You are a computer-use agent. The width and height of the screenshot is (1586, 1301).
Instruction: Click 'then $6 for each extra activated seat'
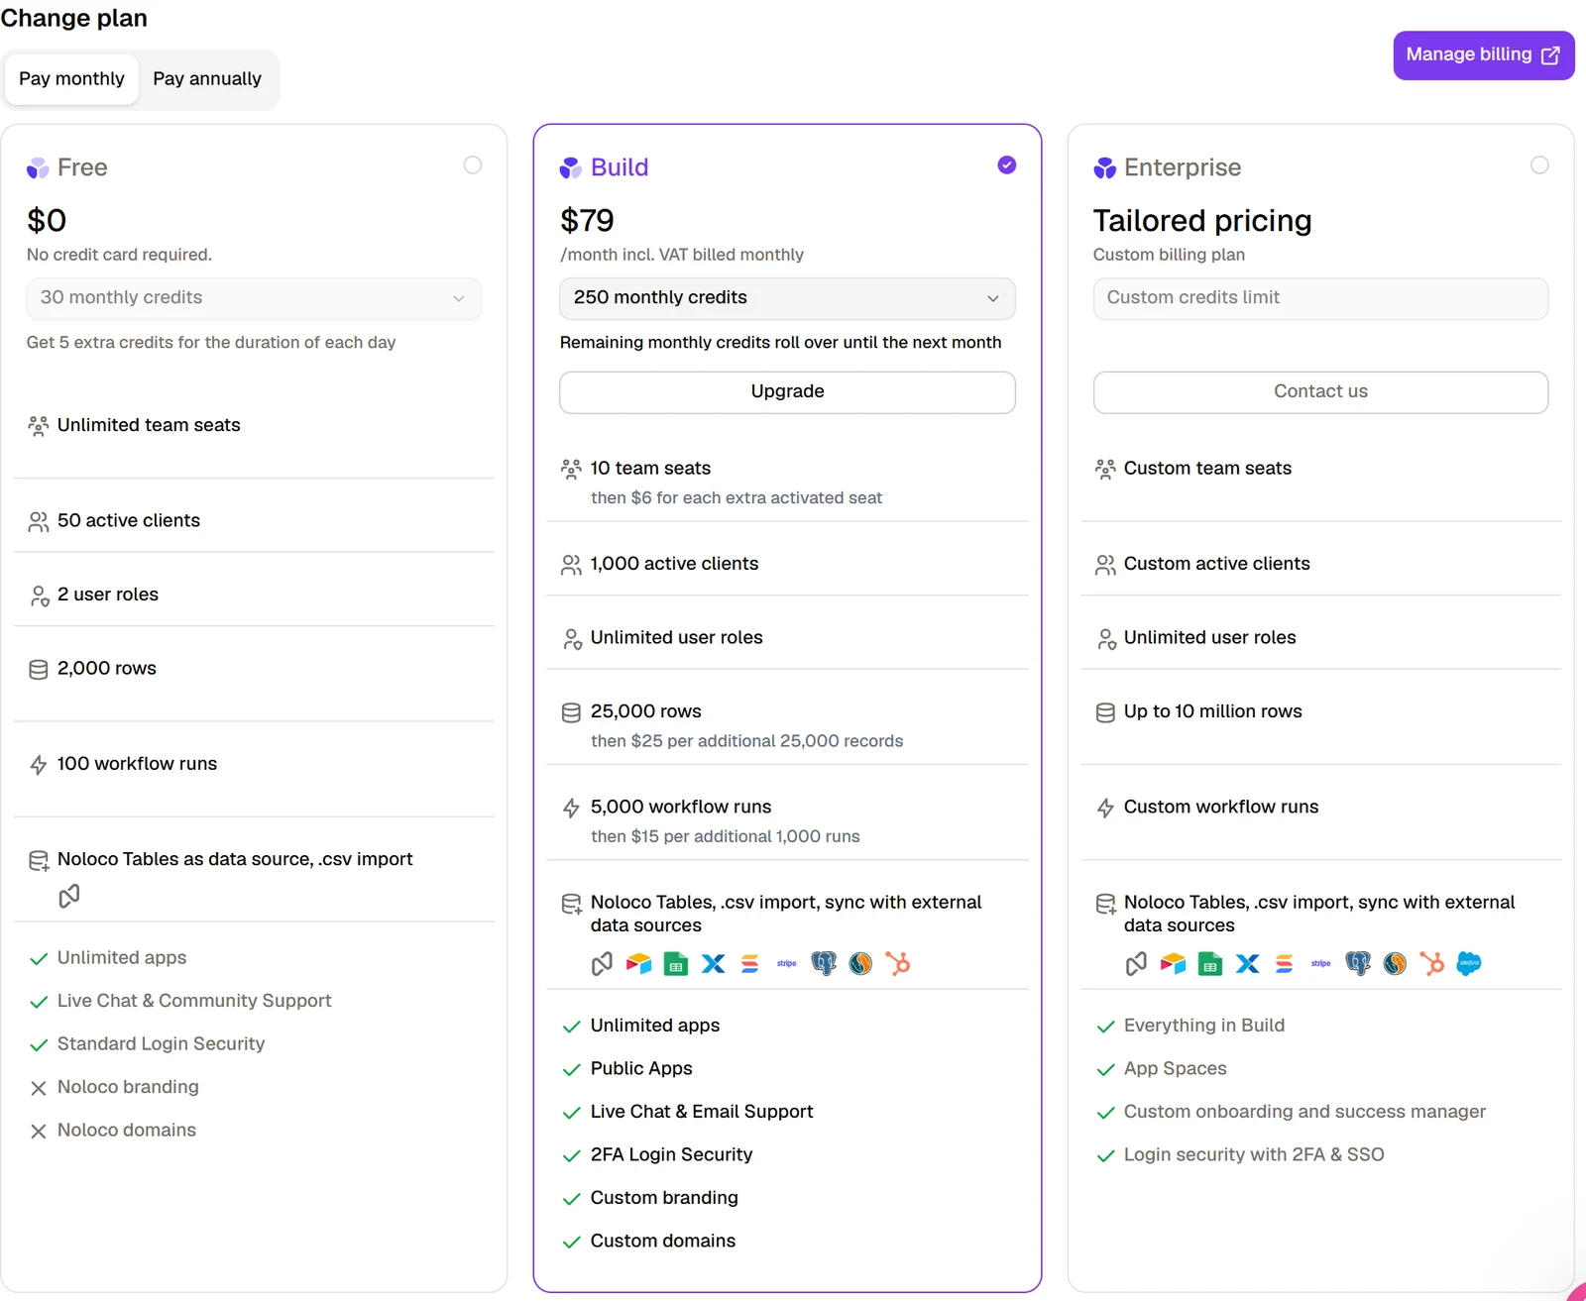(x=736, y=497)
